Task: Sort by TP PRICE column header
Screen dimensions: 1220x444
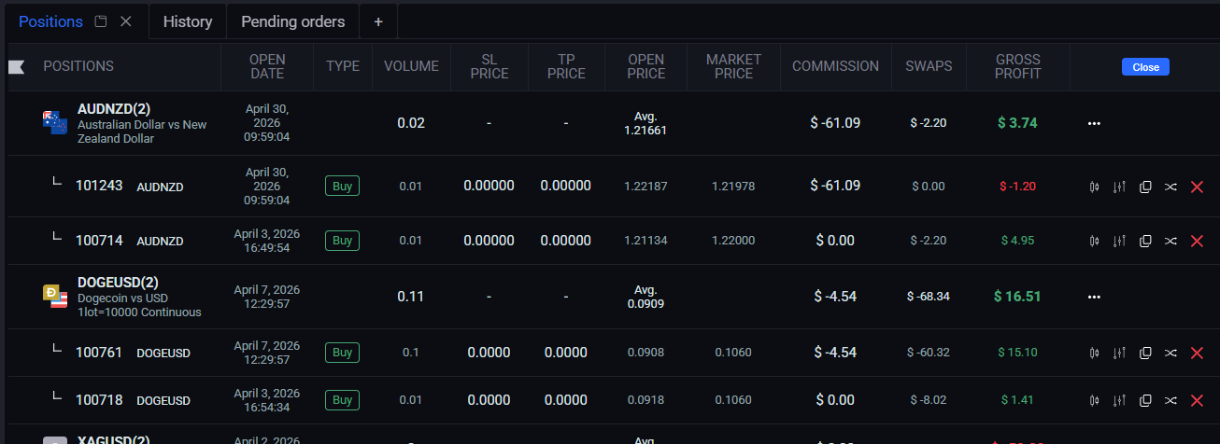Action: pos(566,66)
